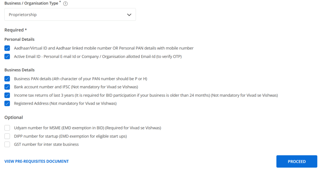
Task: Uncheck the Active Email ID checkbox
Action: point(7,57)
